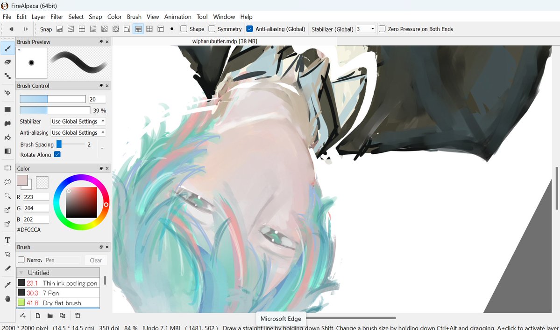
Task: Click the foreground color swatch
Action: click(x=22, y=180)
